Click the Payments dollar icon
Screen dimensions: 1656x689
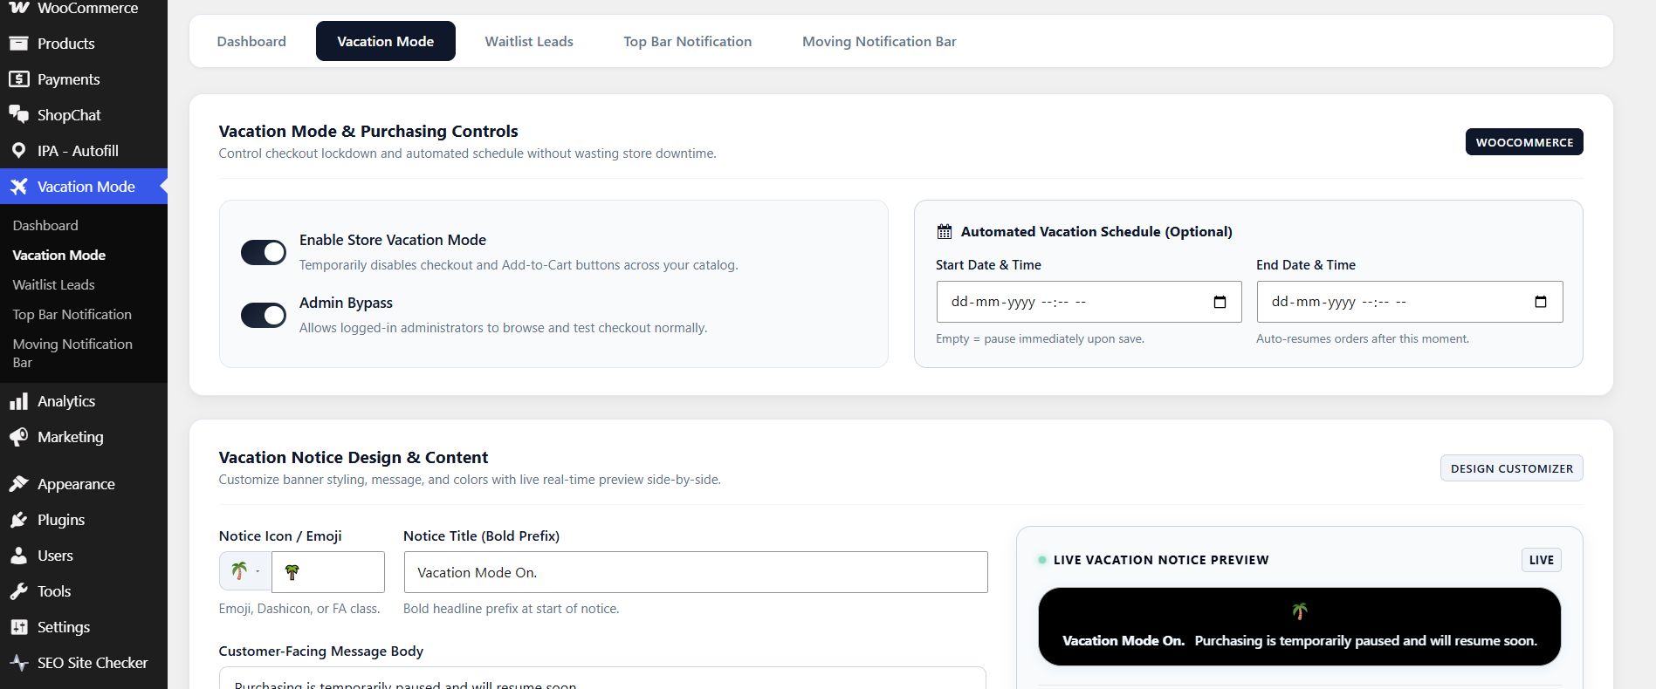click(18, 79)
